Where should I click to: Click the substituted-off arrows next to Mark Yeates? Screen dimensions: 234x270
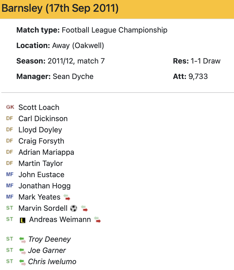[x=67, y=197]
